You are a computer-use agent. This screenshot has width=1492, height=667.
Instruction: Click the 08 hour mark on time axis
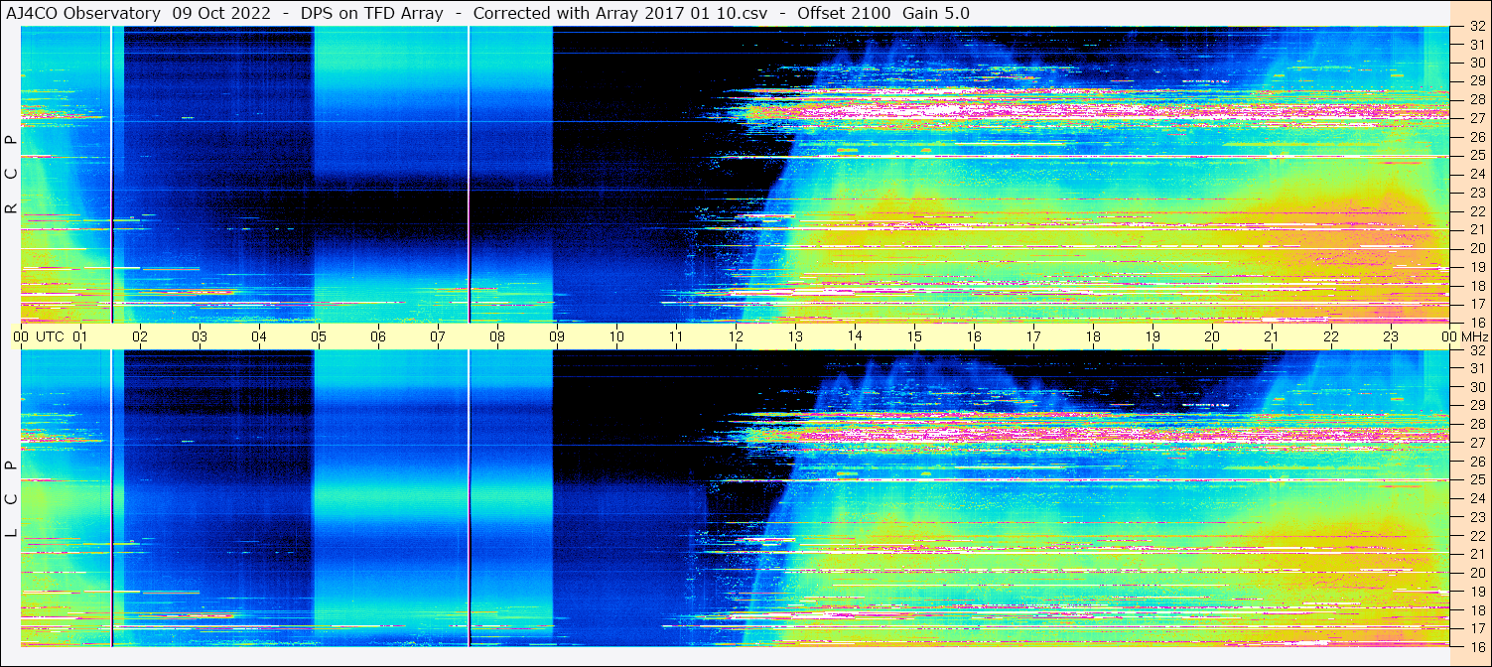click(x=497, y=336)
